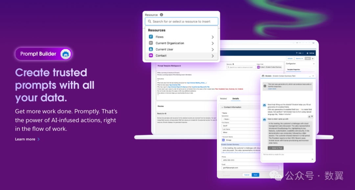This screenshot has width=355, height=190.
Task: Click the thumbs up feedback icon
Action: pos(309,116)
